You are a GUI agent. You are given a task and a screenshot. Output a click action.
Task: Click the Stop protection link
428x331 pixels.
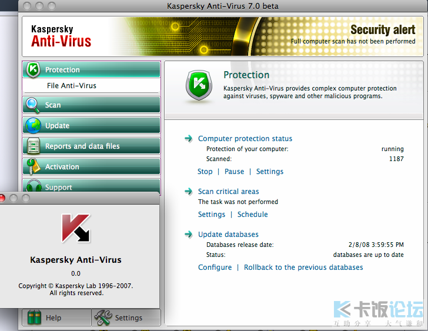(205, 171)
